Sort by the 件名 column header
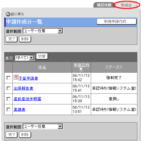Image resolution: width=141 pixels, height=141 pixels. [42, 67]
